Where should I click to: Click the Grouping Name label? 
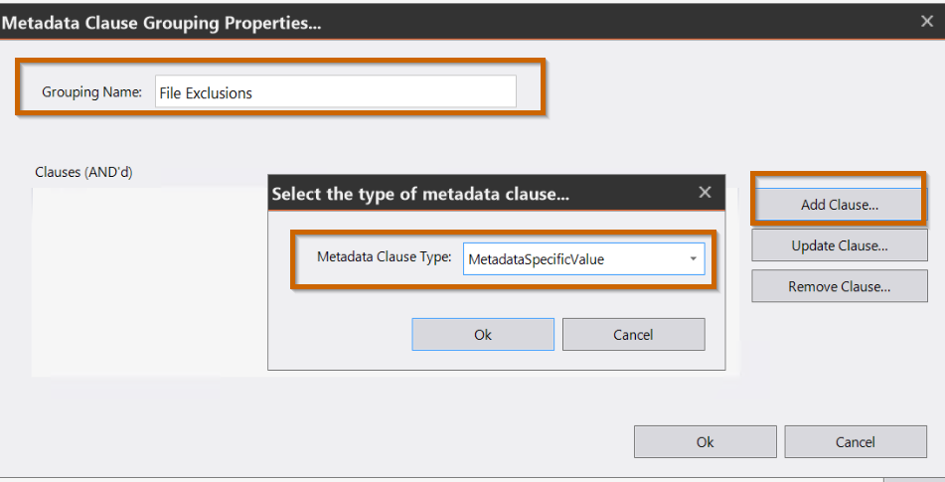pyautogui.click(x=91, y=92)
